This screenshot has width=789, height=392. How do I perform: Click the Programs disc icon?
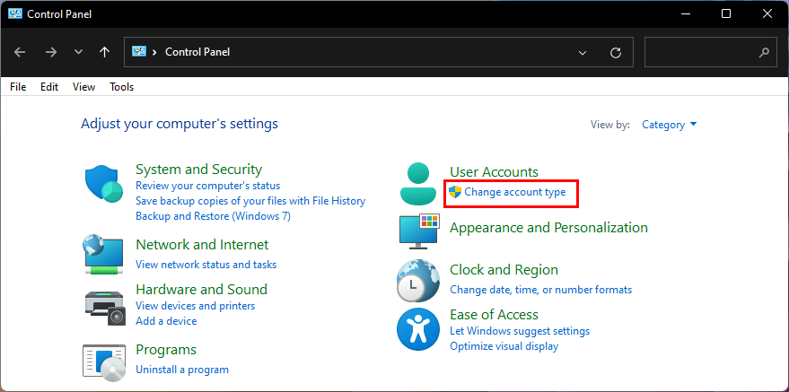coord(104,363)
